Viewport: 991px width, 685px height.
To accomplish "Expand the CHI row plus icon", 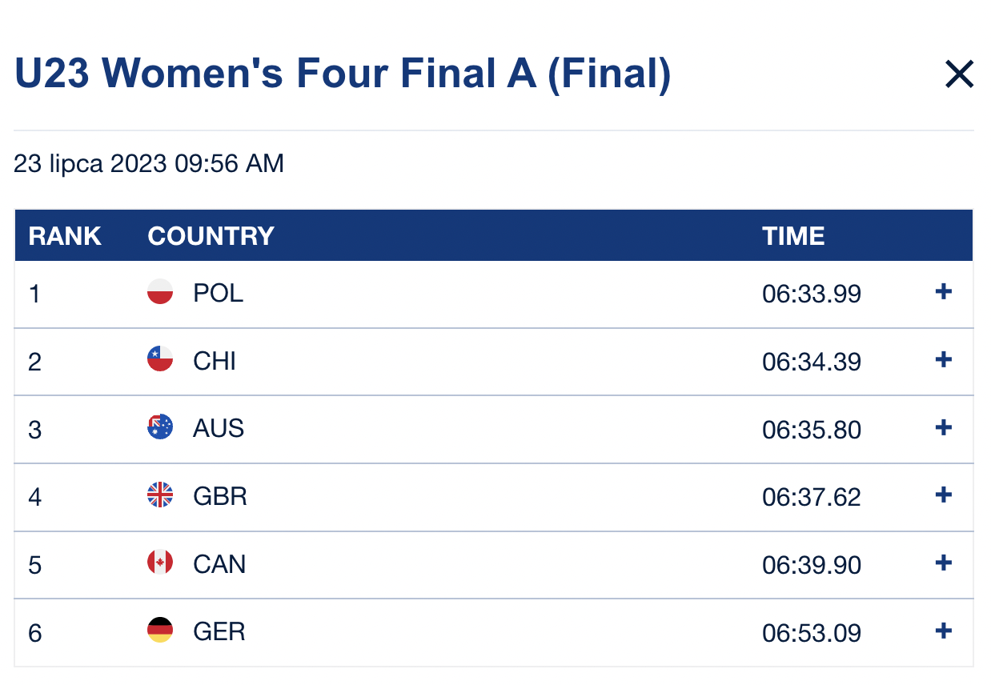I will coord(944,360).
